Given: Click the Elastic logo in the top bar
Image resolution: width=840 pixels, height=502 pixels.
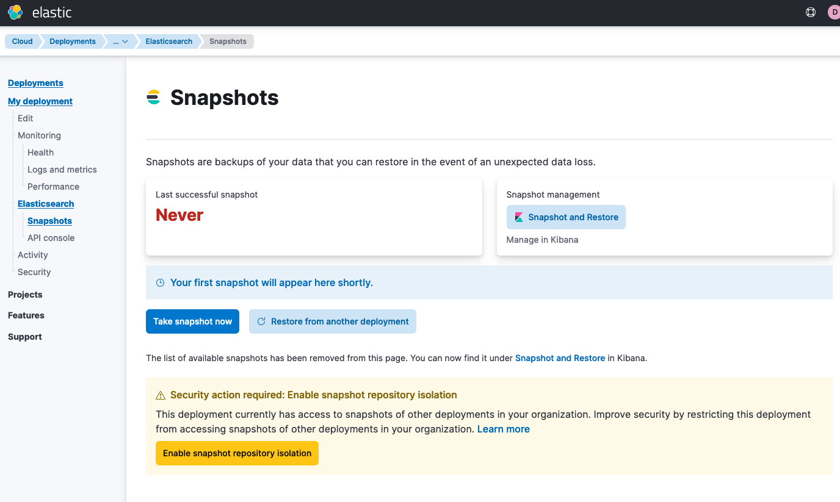Looking at the screenshot, I should click(x=15, y=12).
